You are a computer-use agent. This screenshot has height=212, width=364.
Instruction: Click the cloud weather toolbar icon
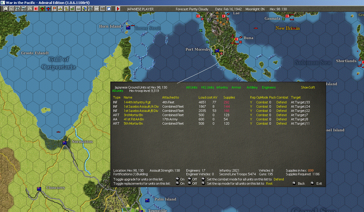click(109, 9)
